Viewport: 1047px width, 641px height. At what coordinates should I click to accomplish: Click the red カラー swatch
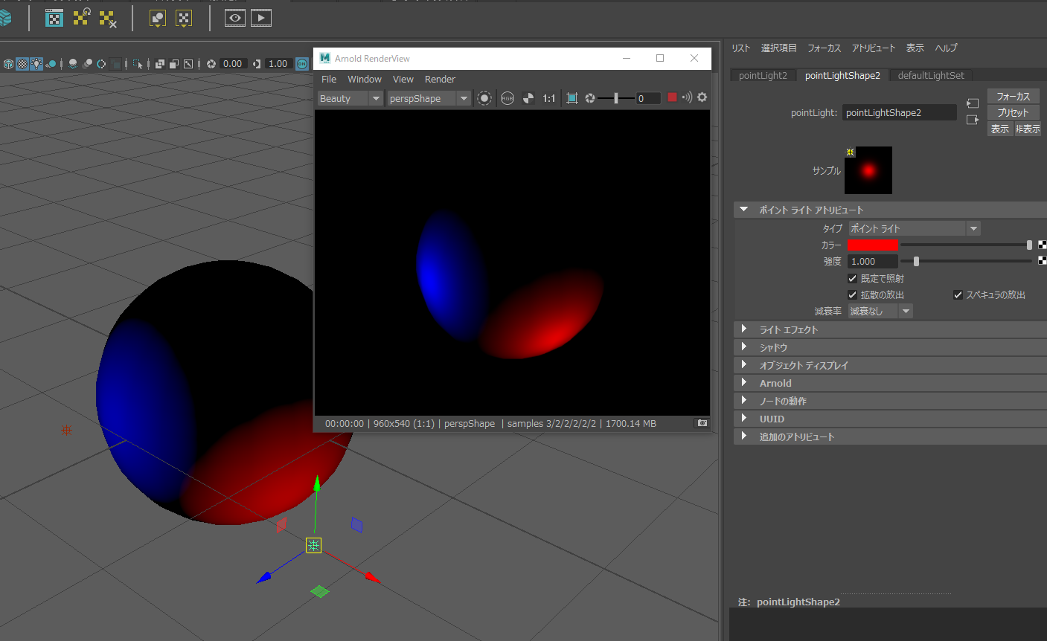(873, 245)
